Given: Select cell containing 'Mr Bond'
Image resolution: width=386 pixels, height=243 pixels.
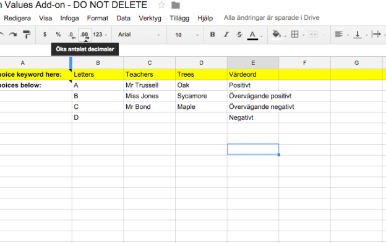Looking at the screenshot, I should pyautogui.click(x=150, y=107).
